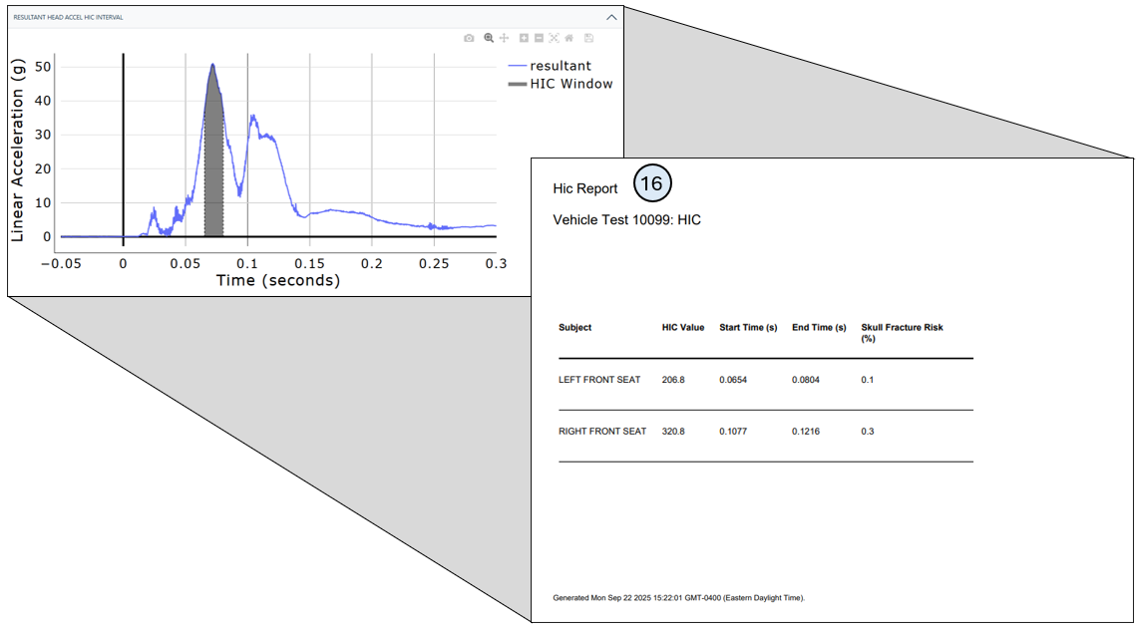Viewport: 1140px width, 631px height.
Task: Zoom out on the acceleration plot
Action: click(x=539, y=38)
